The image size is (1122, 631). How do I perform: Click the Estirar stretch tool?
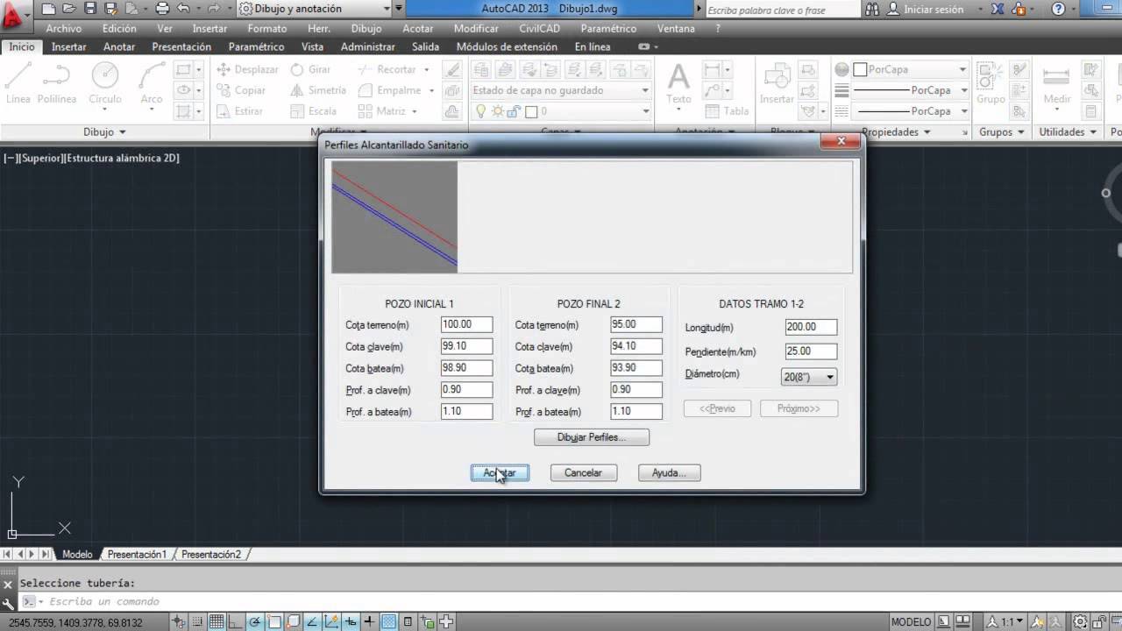coord(239,111)
